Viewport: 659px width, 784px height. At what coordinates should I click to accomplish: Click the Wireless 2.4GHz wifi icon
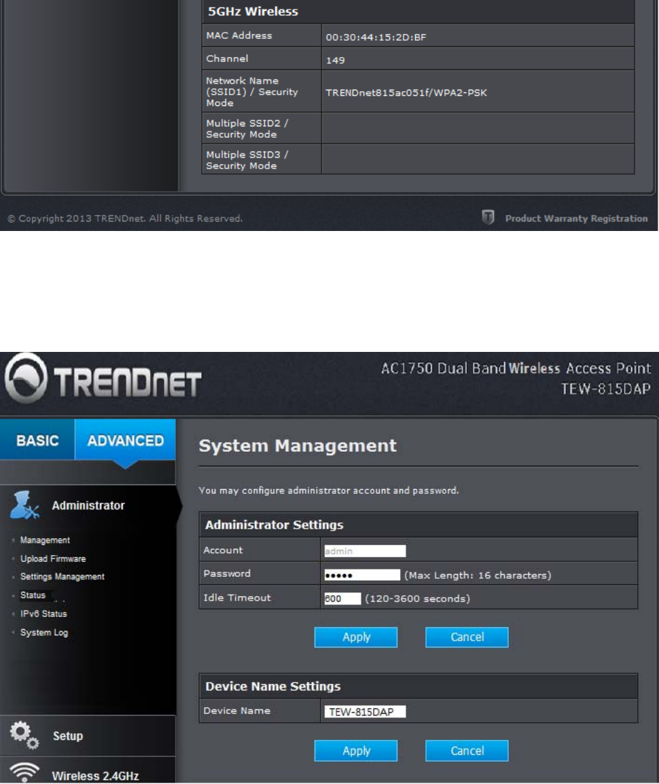[24, 772]
